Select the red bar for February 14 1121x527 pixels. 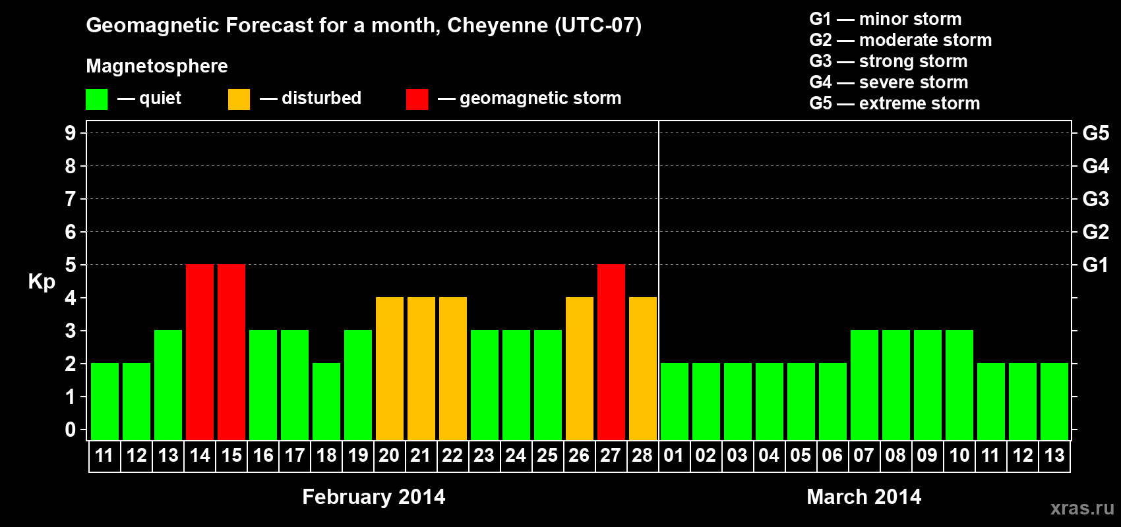[200, 352]
